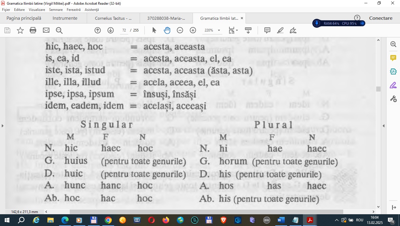Add a comment note from toolbar
The width and height of the screenshot is (400, 226).
click(x=267, y=30)
